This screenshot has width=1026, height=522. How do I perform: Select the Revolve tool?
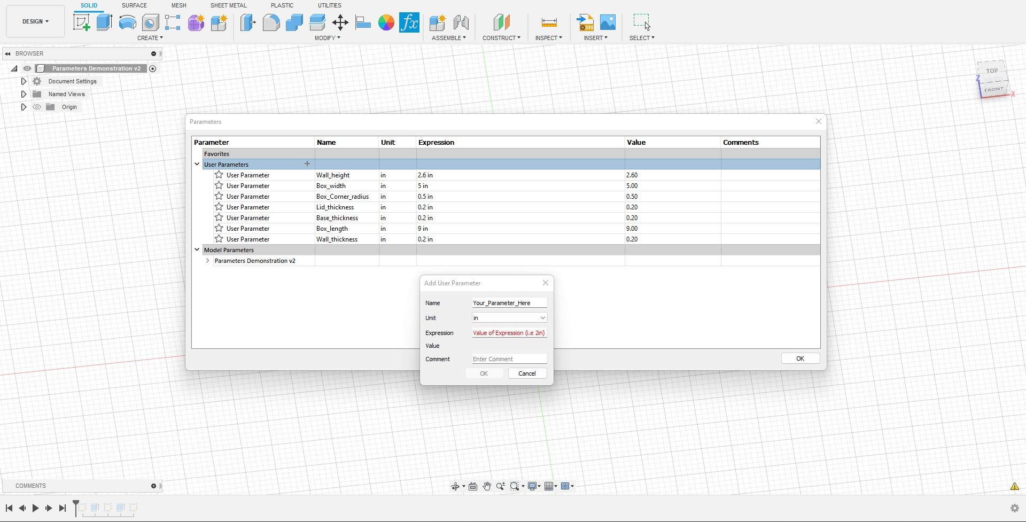click(126, 22)
